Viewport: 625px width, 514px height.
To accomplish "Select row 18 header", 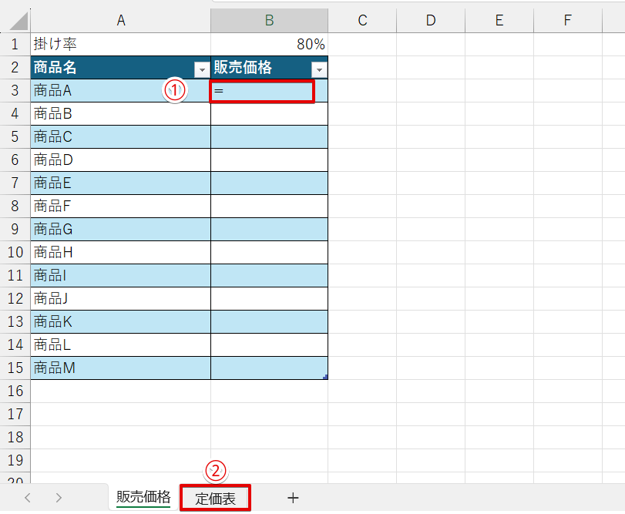I will pyautogui.click(x=15, y=437).
